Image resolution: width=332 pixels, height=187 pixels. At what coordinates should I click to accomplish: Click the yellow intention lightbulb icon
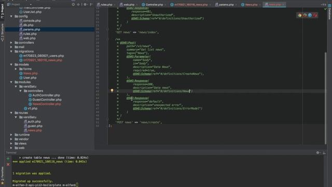112,90
